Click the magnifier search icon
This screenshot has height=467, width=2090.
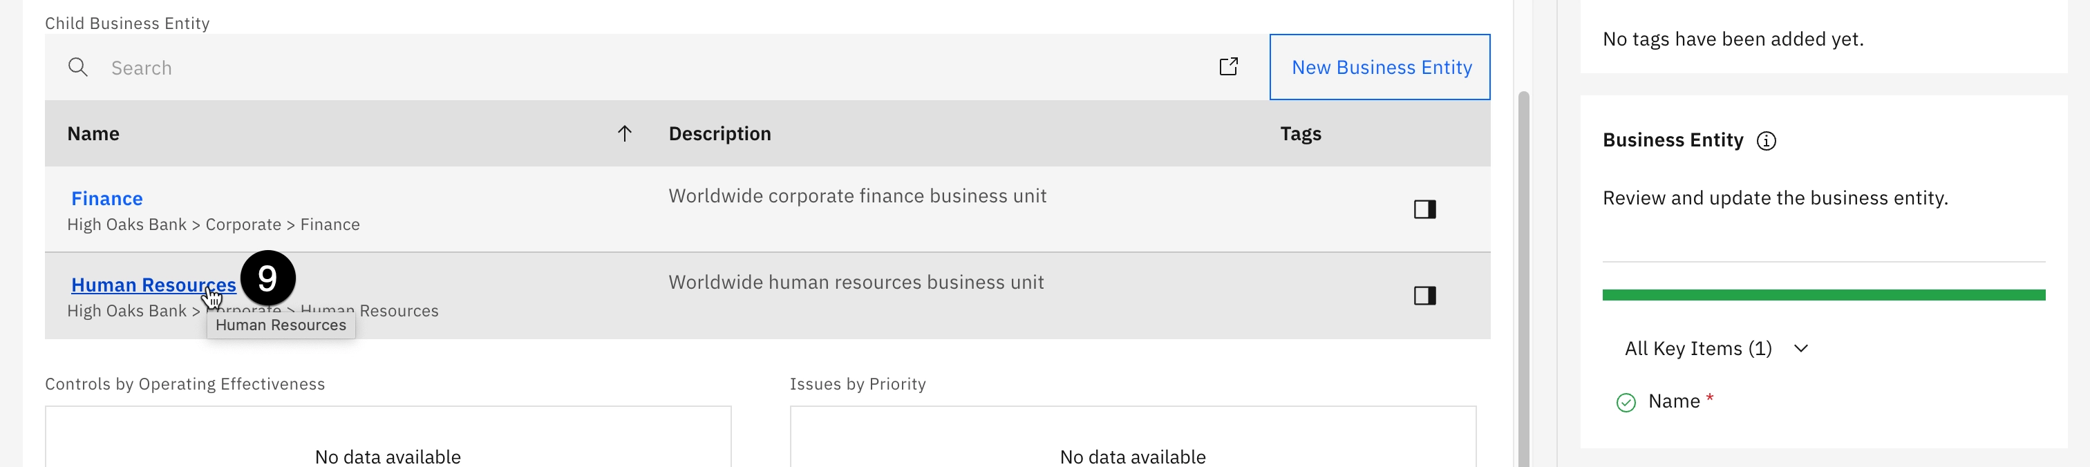[x=78, y=67]
